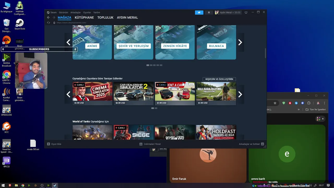Go back in recommended games carousel

tap(68, 94)
